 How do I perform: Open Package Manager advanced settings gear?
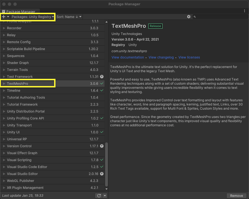[x=189, y=17]
